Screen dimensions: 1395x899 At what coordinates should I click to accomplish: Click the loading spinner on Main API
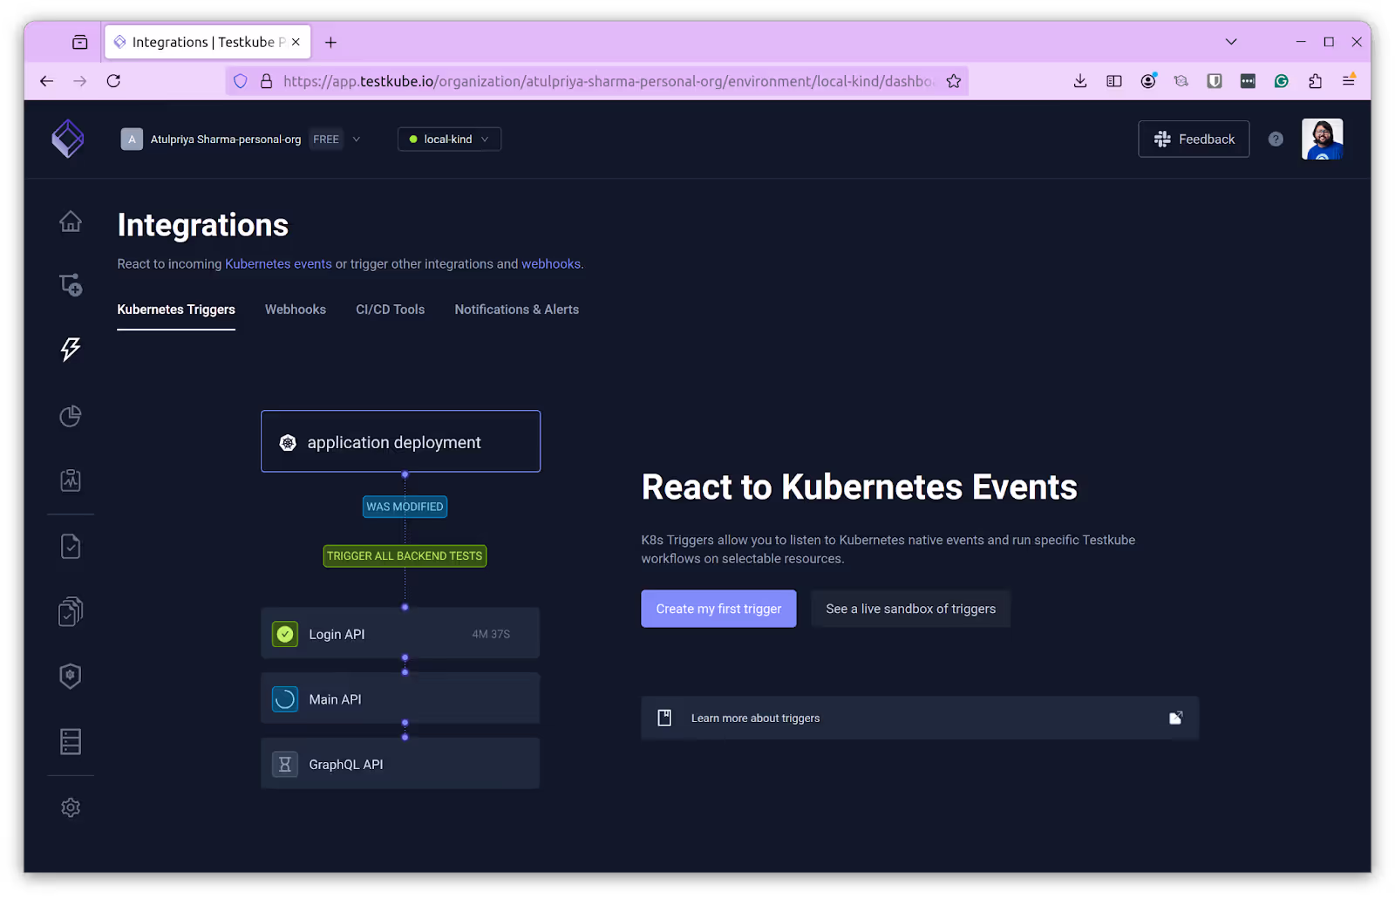tap(285, 699)
